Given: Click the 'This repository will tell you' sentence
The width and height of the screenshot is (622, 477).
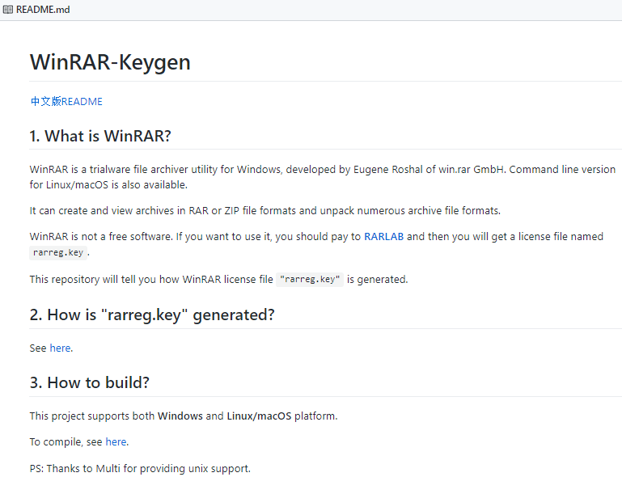Looking at the screenshot, I should [x=218, y=280].
